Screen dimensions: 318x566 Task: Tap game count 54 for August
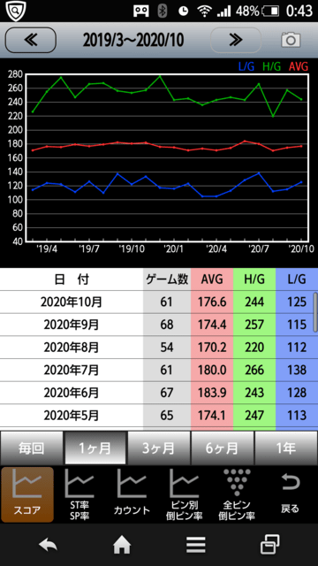click(x=167, y=348)
